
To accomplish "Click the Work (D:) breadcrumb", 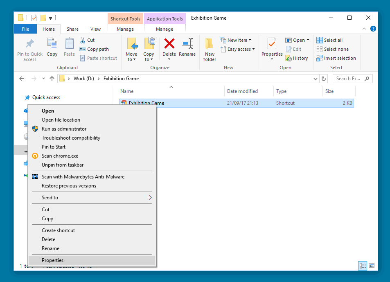I will (x=84, y=79).
